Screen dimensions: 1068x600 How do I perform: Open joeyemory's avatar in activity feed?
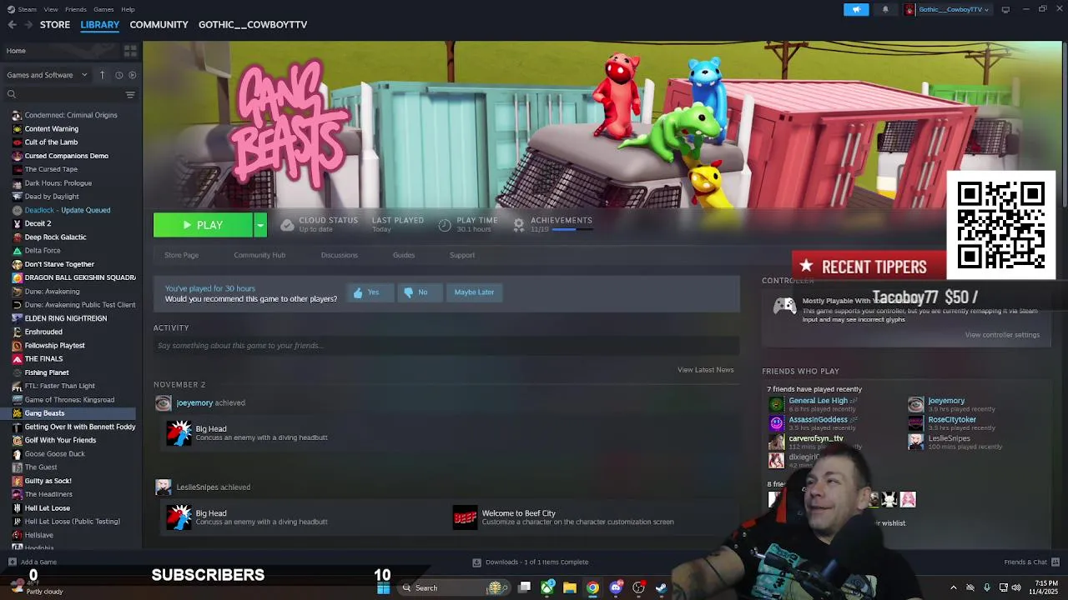pyautogui.click(x=163, y=403)
